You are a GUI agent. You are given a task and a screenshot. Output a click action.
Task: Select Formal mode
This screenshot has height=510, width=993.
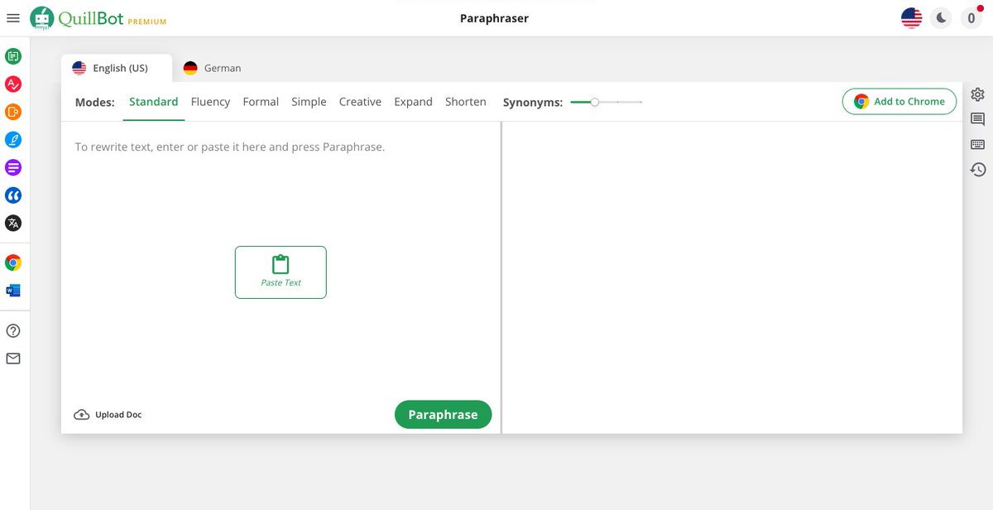(261, 102)
